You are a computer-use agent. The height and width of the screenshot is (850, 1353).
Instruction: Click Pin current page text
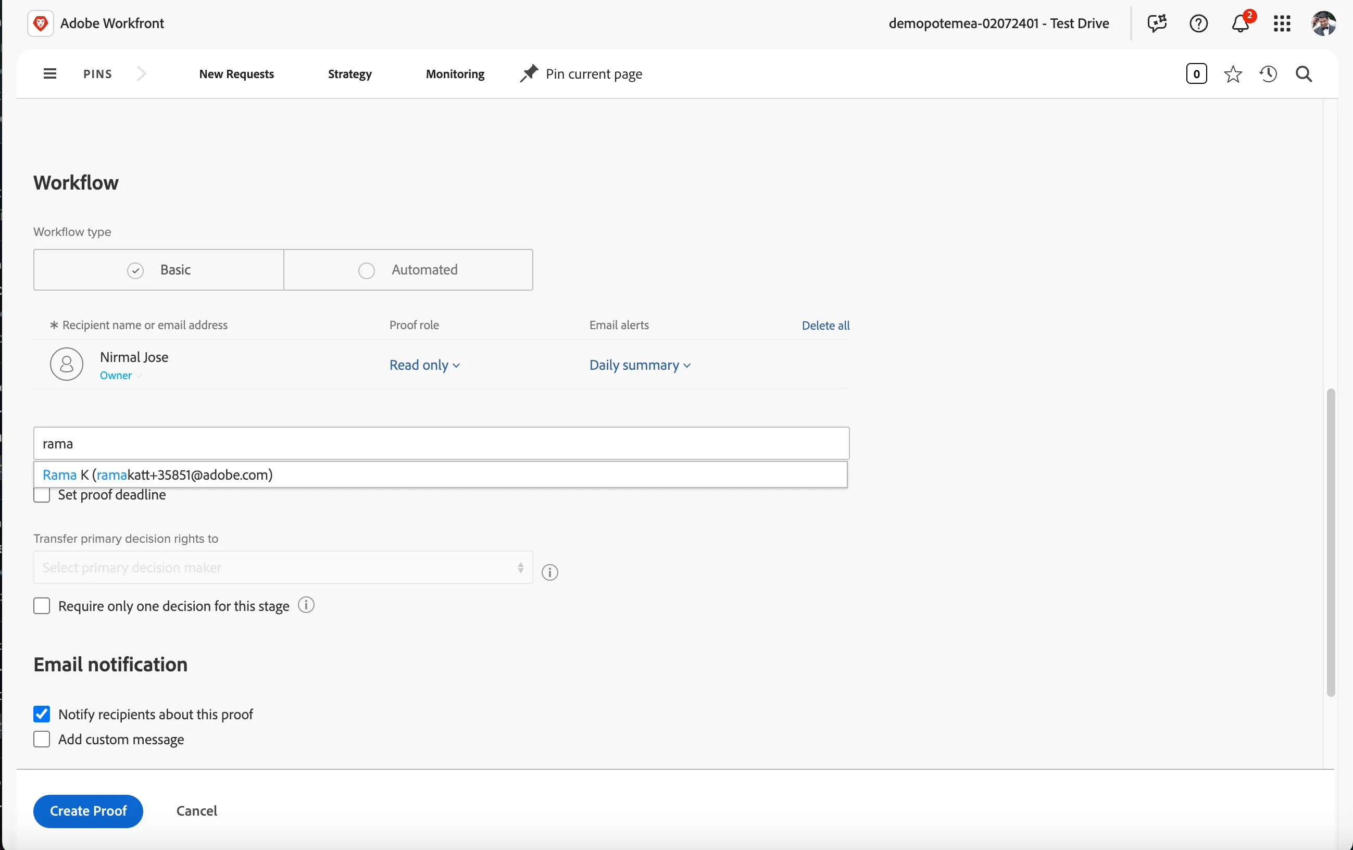[594, 74]
